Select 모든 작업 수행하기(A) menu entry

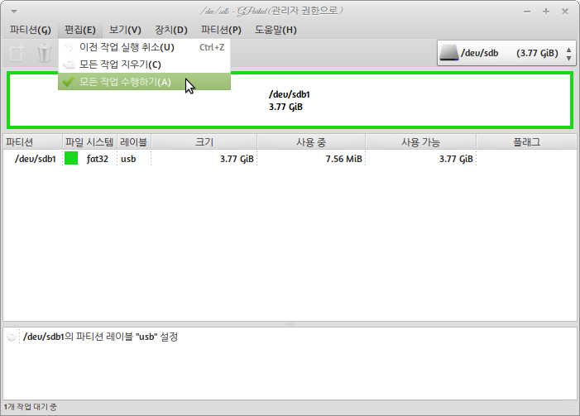click(x=144, y=81)
